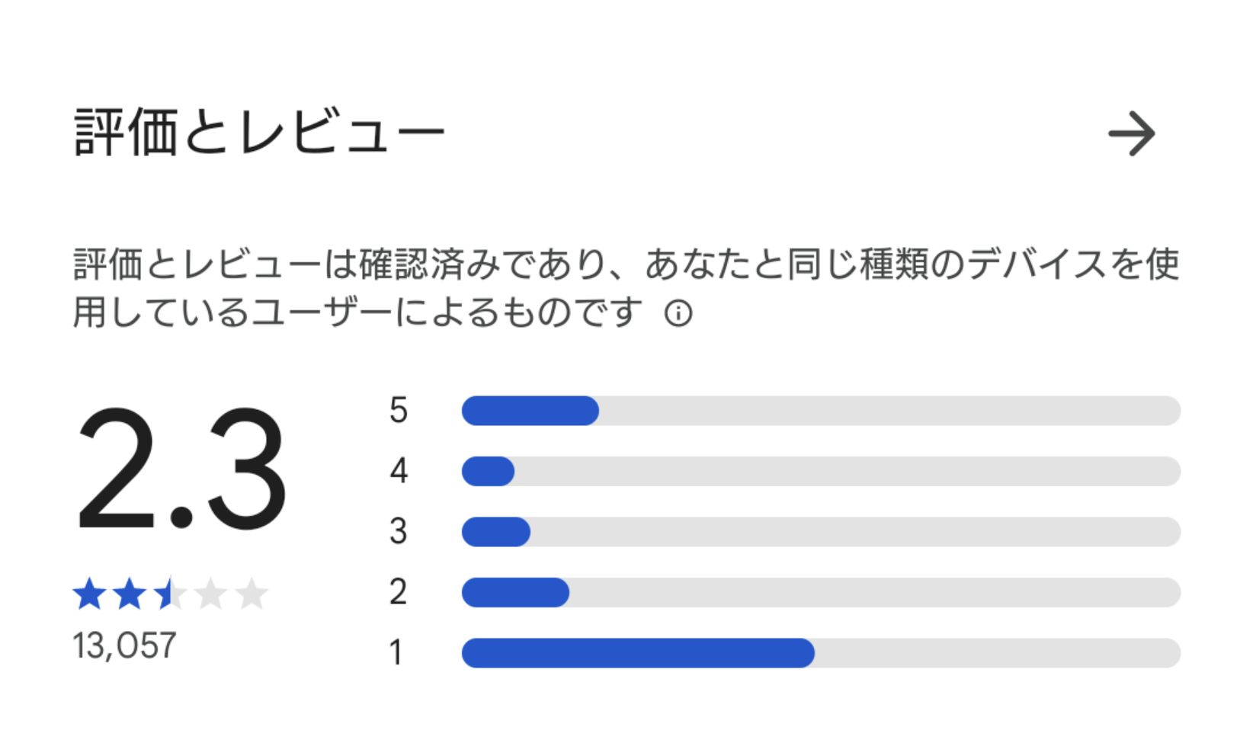Tap the half-filled third star
This screenshot has width=1253, height=743.
pyautogui.click(x=170, y=594)
